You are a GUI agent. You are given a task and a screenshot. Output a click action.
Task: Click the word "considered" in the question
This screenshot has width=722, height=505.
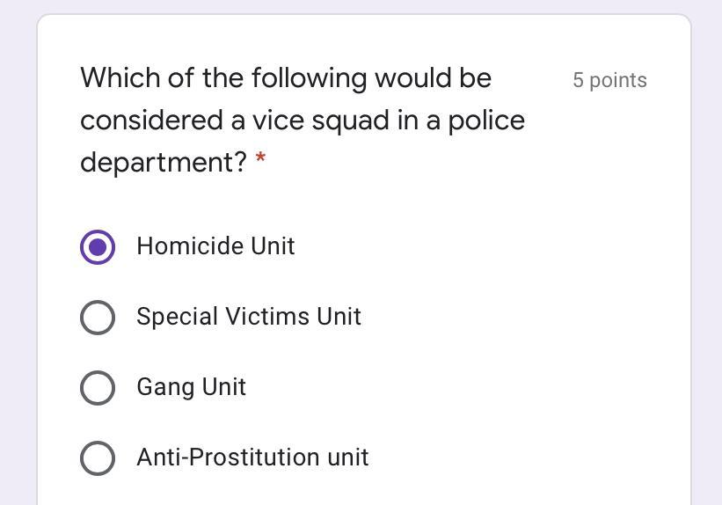point(152,121)
